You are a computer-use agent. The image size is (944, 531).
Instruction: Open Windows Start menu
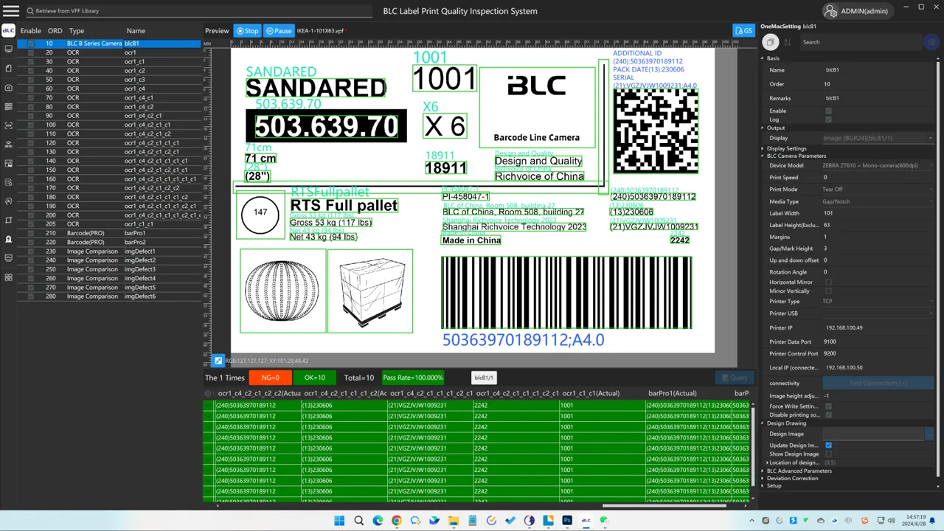coord(339,521)
